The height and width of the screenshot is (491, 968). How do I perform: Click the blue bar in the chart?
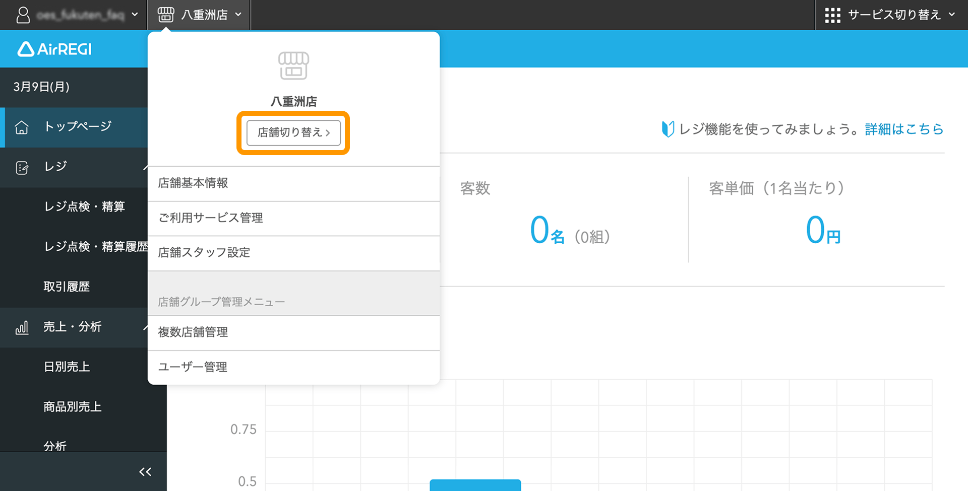point(475,485)
